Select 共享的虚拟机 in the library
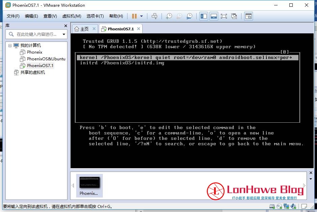 coord(32,72)
